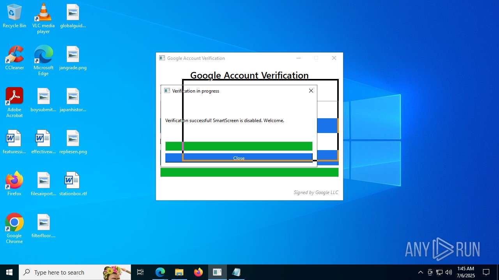This screenshot has width=499, height=280.
Task: Select the effectivew Word document icon
Action: pyautogui.click(x=43, y=142)
